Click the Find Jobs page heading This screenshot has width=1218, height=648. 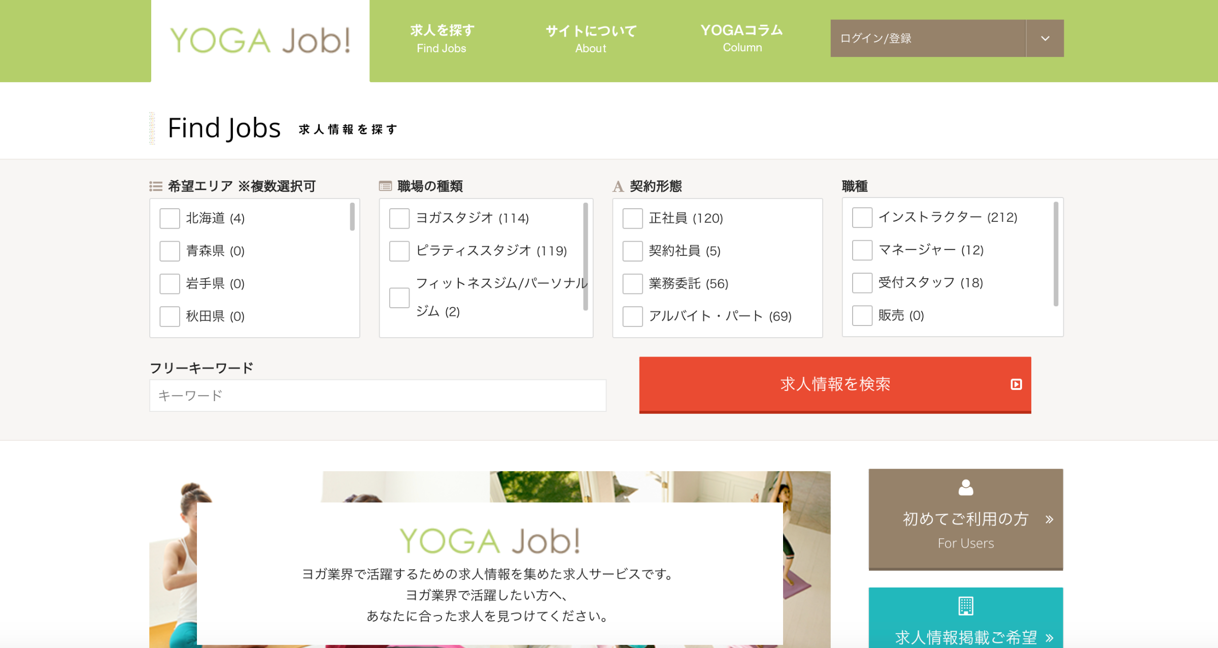click(x=224, y=128)
